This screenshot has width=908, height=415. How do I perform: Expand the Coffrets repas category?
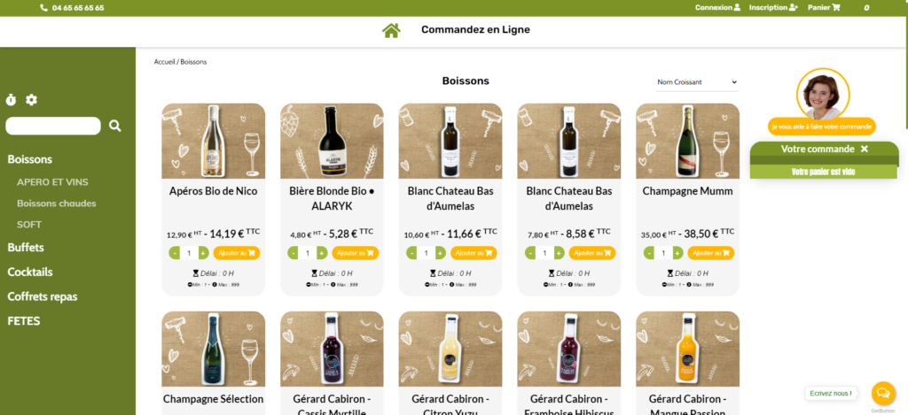pyautogui.click(x=43, y=296)
